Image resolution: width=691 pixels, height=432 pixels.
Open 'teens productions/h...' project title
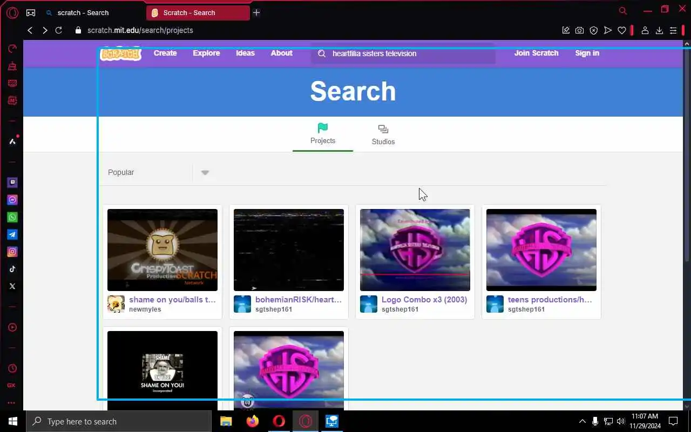[x=550, y=300]
